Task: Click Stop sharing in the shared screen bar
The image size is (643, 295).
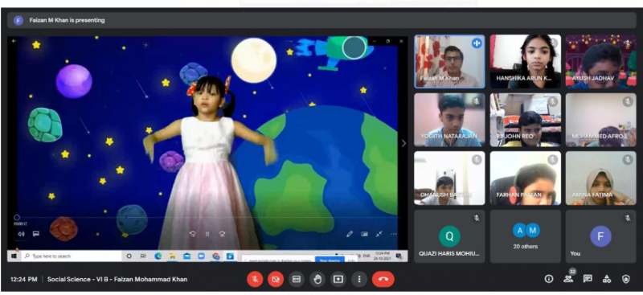Action: (330, 260)
